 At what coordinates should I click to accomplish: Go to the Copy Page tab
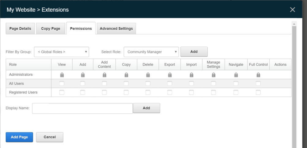pos(50,28)
